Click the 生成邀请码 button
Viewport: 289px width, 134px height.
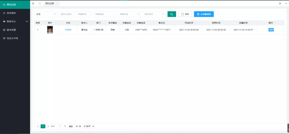pos(204,14)
